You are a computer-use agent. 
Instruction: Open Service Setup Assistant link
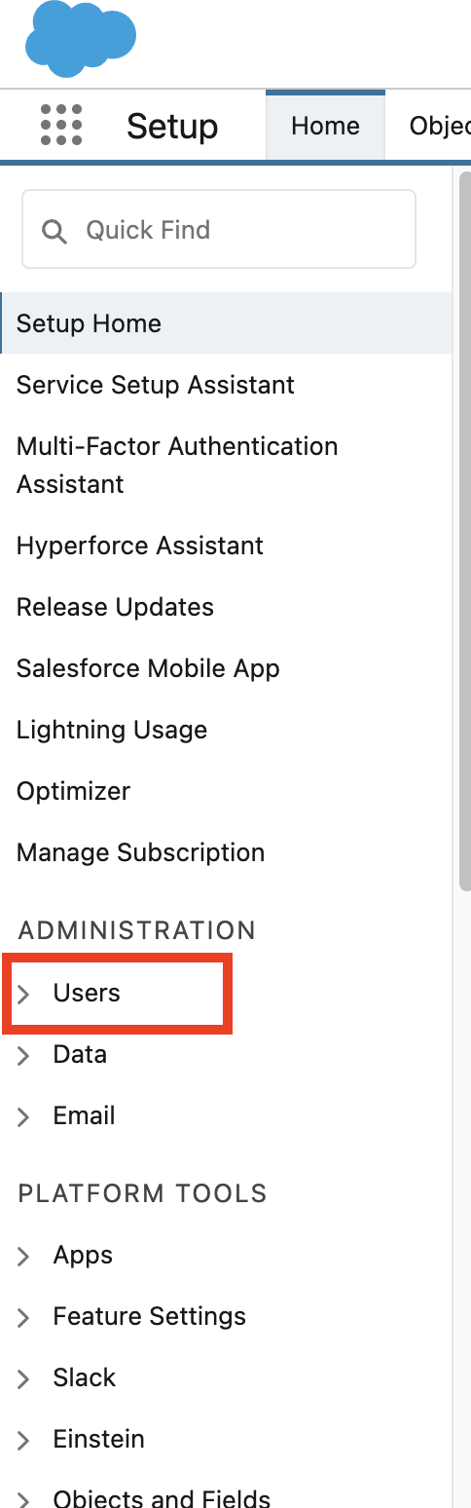tap(156, 385)
